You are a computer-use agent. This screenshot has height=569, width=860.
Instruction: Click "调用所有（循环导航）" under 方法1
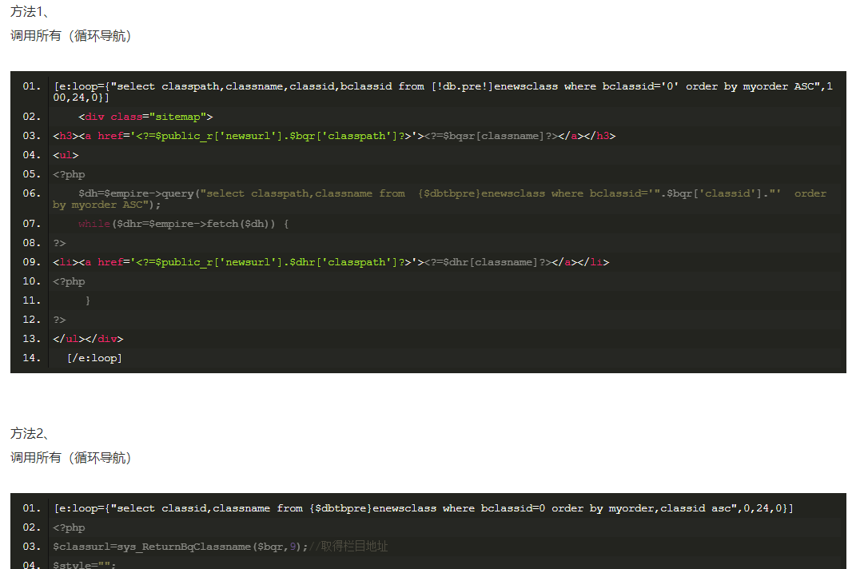click(x=70, y=36)
